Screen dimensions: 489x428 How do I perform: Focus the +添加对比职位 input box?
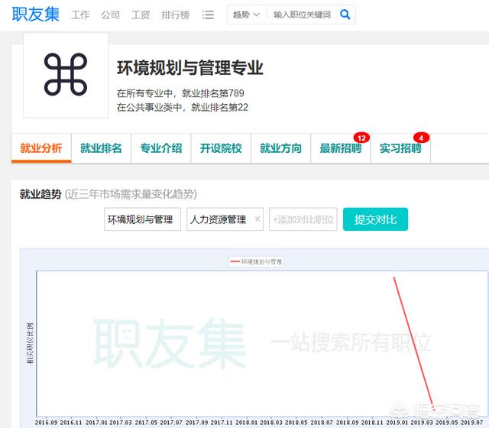pos(303,219)
